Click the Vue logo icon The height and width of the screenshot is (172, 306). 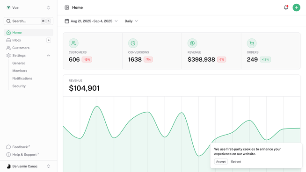tap(8, 7)
